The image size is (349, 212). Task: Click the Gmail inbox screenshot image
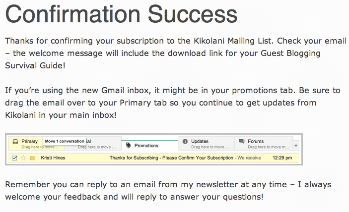(153, 149)
